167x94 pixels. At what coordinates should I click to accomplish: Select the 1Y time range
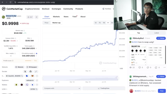(x=108, y=23)
